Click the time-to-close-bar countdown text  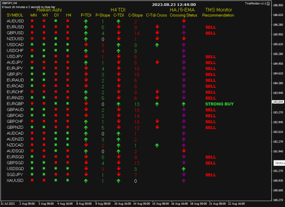click(x=29, y=7)
